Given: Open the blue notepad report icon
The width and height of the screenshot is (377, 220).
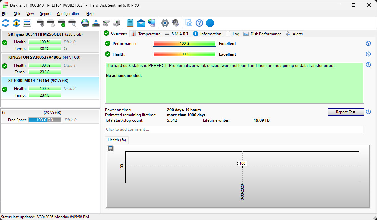Looking at the screenshot, I should tap(130, 23).
